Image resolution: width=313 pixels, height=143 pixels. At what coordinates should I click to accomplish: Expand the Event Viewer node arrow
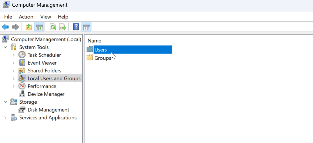(14, 63)
